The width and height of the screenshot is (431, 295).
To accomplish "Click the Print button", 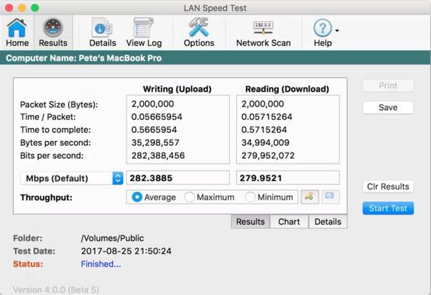I will pyautogui.click(x=388, y=85).
